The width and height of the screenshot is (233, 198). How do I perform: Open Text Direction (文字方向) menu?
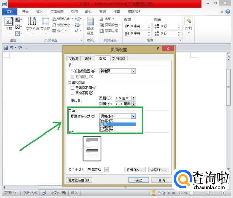click(x=32, y=25)
